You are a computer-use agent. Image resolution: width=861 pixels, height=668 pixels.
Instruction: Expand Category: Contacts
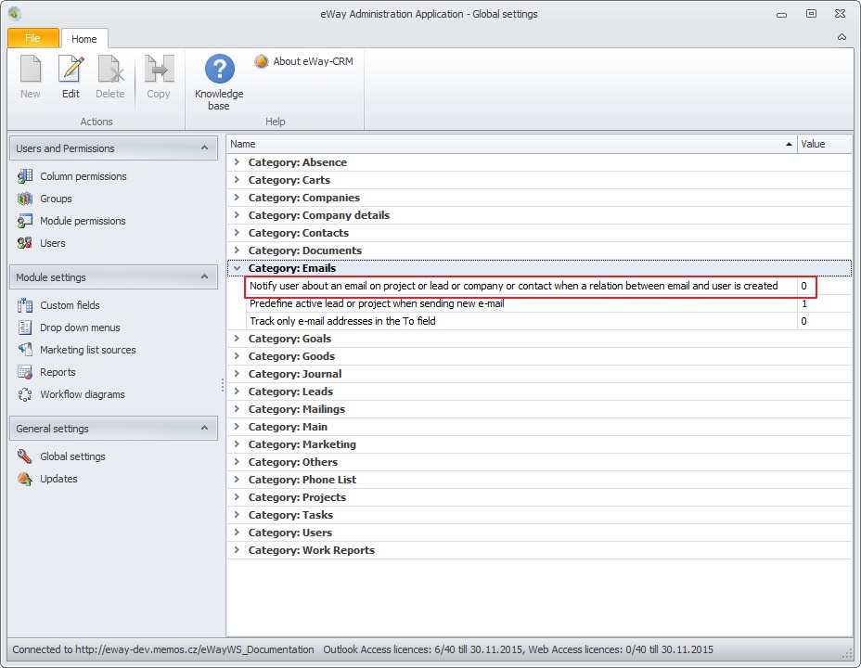coord(237,232)
